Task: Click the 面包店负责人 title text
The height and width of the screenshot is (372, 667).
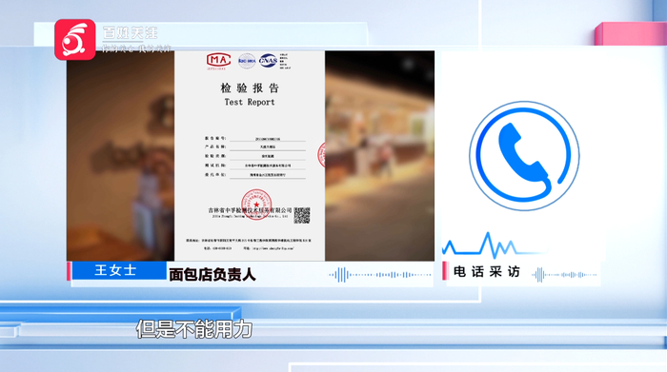Action: pyautogui.click(x=212, y=275)
